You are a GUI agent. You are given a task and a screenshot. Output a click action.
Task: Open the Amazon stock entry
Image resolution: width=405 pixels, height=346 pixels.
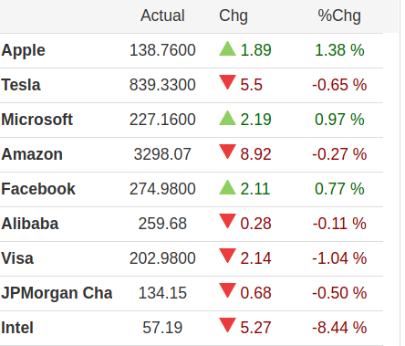32,154
